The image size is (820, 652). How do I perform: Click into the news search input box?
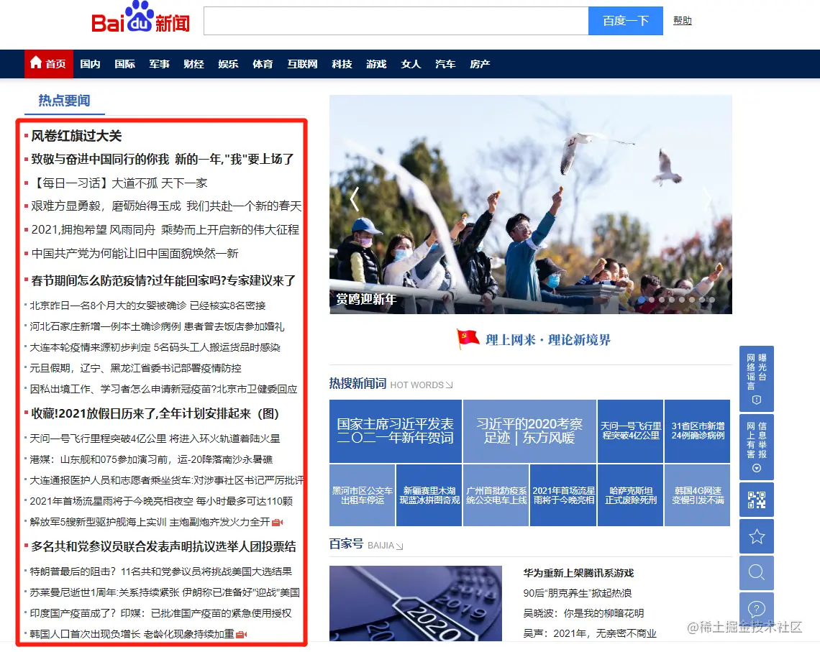coord(396,21)
